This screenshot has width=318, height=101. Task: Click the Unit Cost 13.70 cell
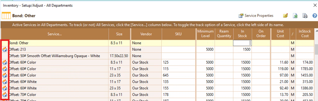280,94
